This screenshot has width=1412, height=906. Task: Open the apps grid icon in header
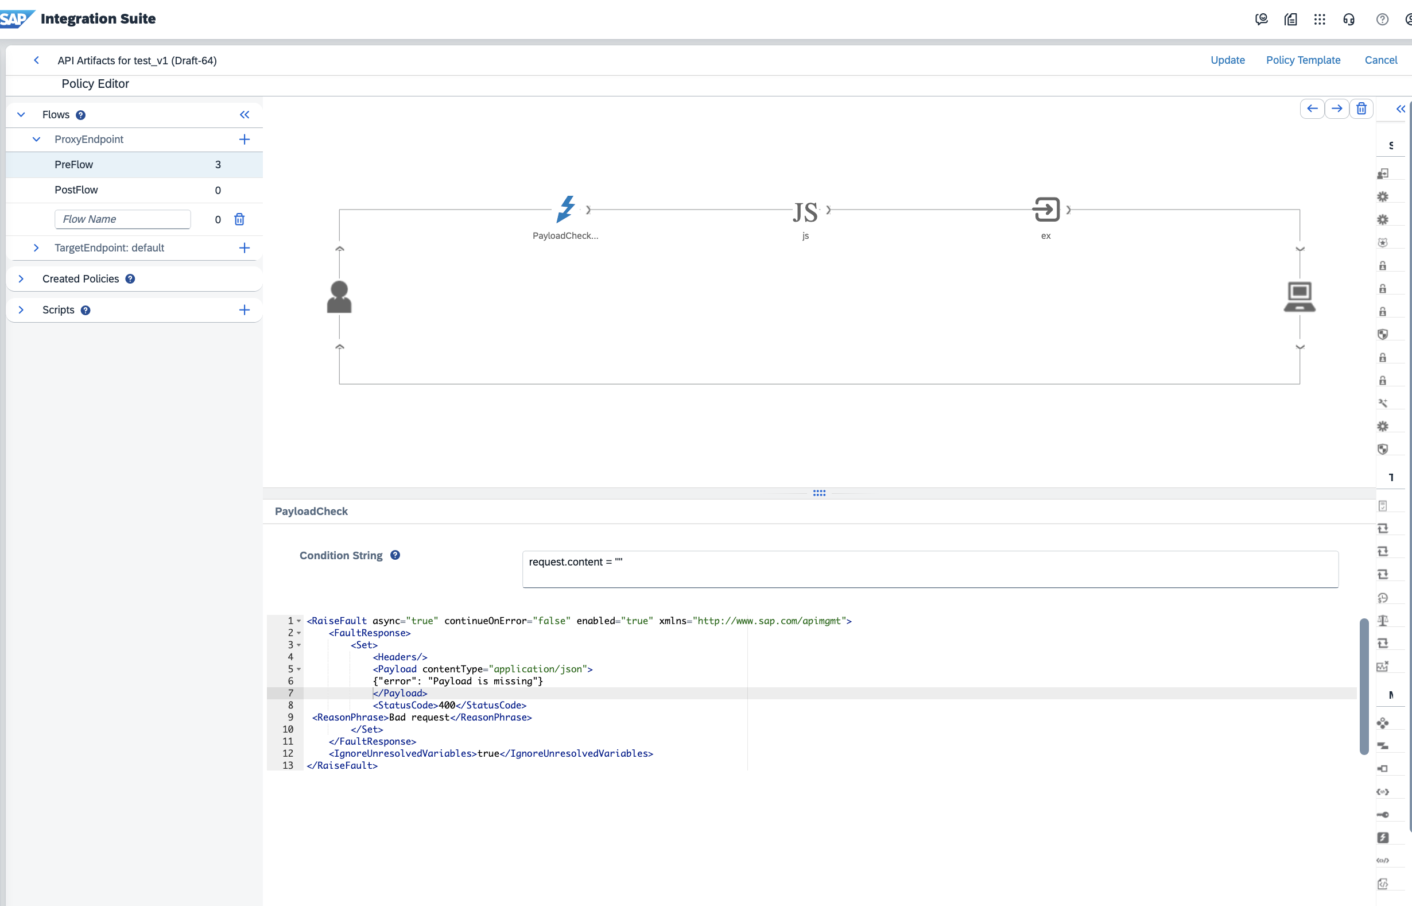(1320, 20)
